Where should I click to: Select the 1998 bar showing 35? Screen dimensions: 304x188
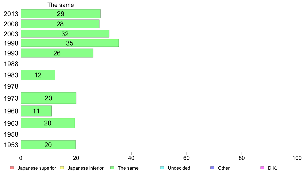(x=70, y=43)
